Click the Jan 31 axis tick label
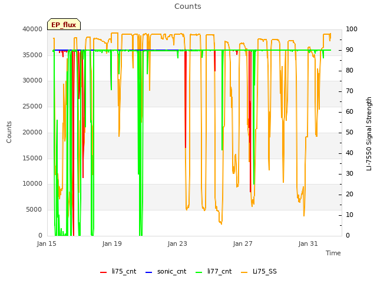The image size is (377, 283). pyautogui.click(x=308, y=243)
